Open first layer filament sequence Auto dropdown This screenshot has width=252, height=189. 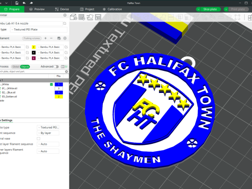click(x=48, y=144)
